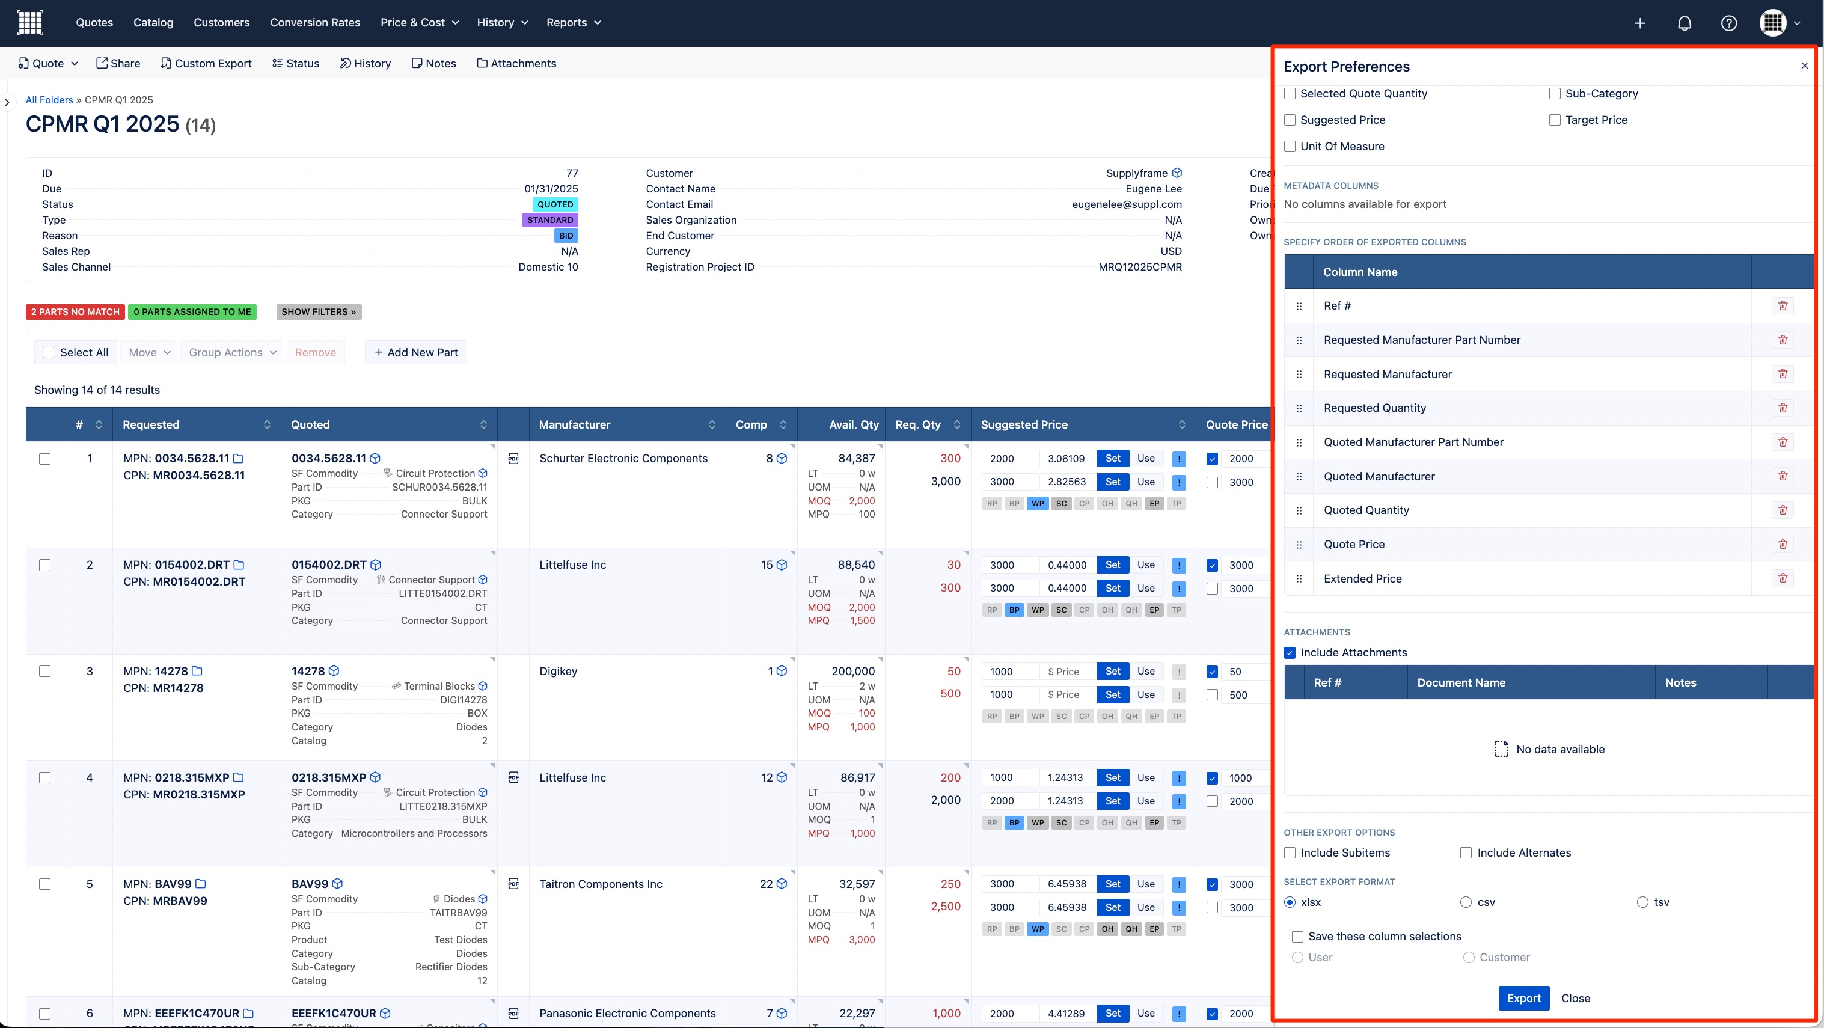Select csv export format
The image size is (1824, 1028).
tap(1466, 902)
